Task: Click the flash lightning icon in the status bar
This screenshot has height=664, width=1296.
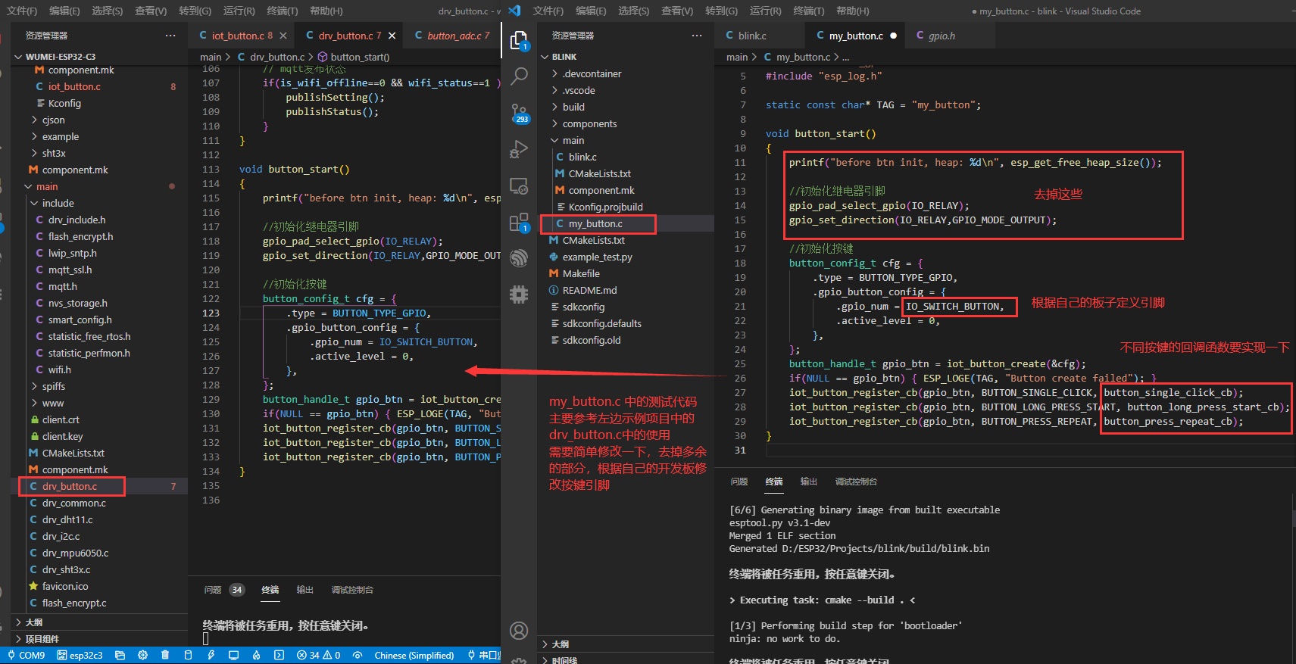Action: coord(211,655)
